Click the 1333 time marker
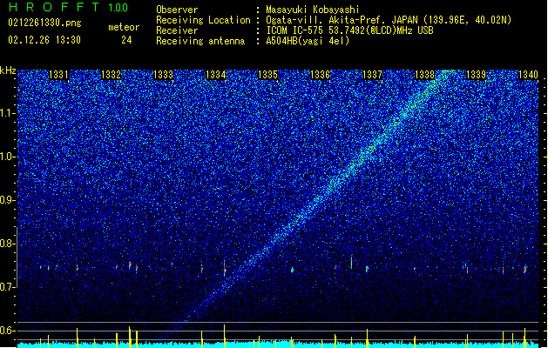 (x=163, y=74)
